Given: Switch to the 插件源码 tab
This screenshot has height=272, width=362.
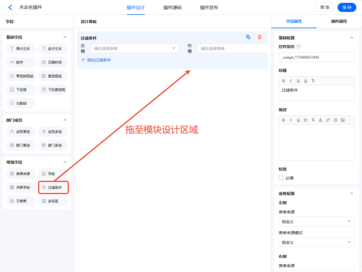Looking at the screenshot, I should [x=172, y=8].
